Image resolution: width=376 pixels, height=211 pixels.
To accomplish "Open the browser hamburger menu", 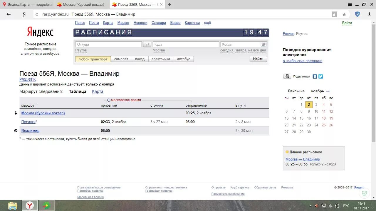I will 350,4.
